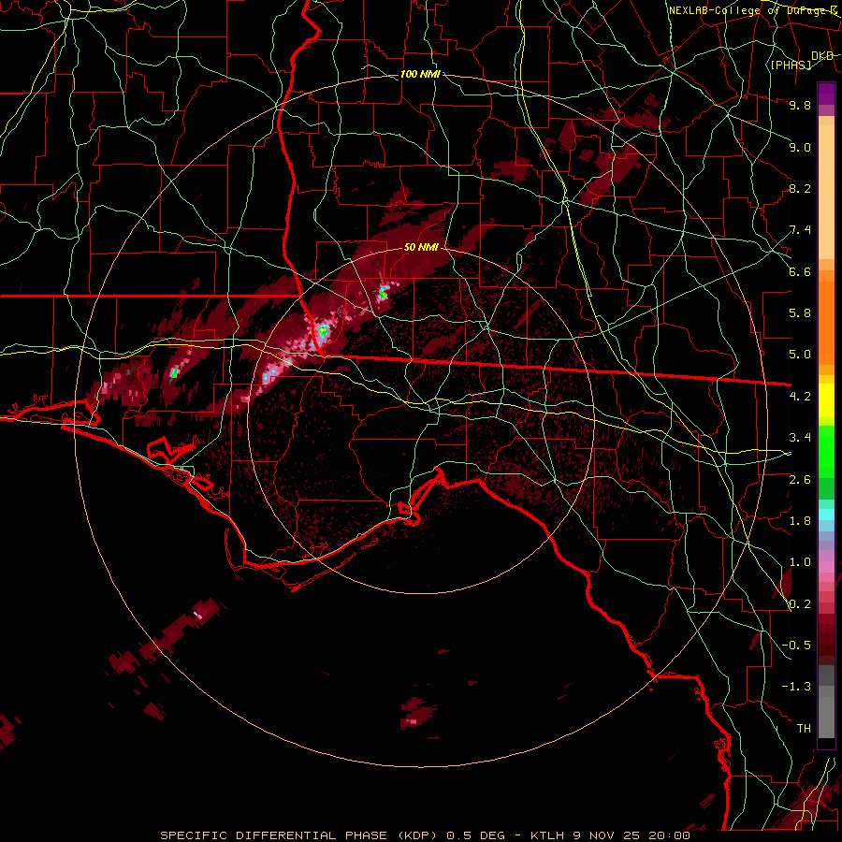Click the 50 NMI range ring label
Viewport: 842px width, 842px height.
(422, 248)
